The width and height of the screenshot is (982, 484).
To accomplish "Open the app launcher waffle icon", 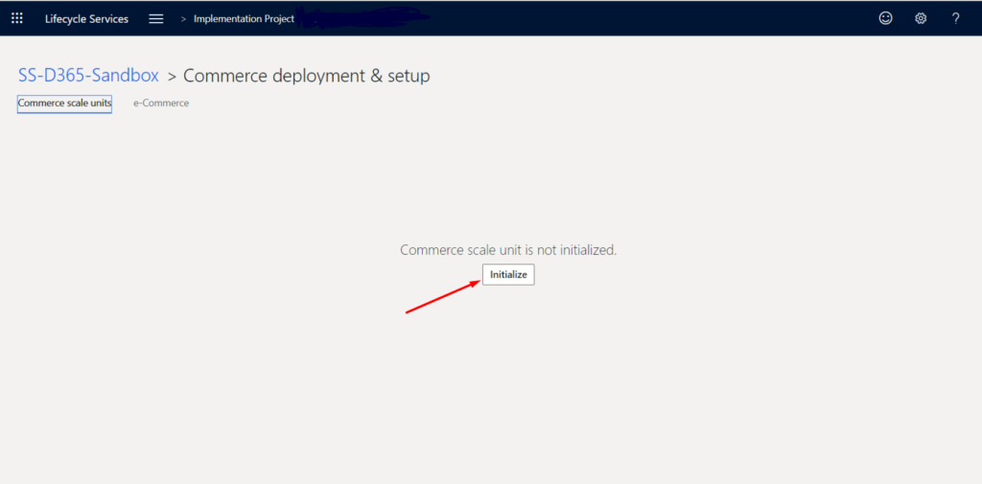I will click(x=17, y=18).
